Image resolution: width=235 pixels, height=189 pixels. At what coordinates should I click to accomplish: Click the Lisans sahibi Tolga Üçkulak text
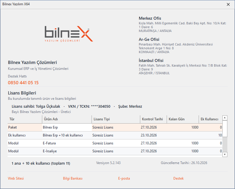click(x=36, y=107)
